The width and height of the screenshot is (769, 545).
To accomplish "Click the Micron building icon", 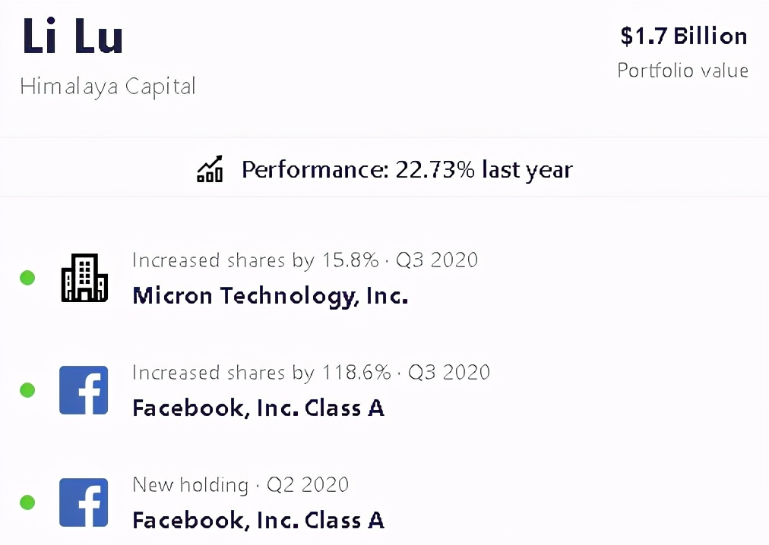I will tap(84, 279).
